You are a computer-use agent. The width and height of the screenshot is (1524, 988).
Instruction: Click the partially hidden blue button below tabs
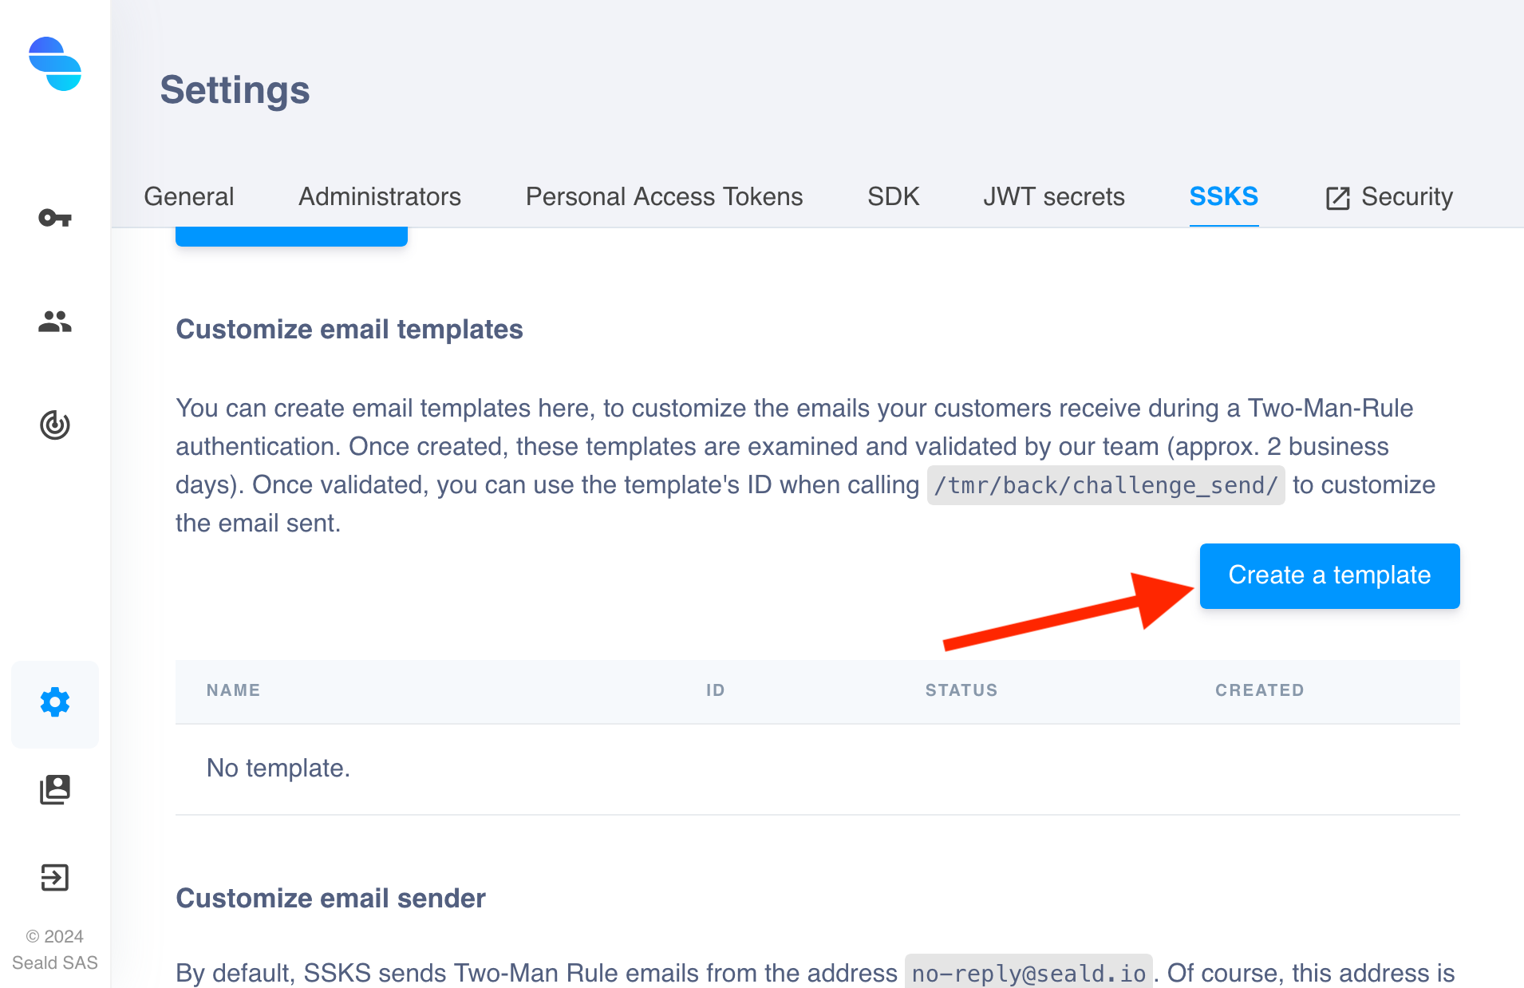pos(291,237)
